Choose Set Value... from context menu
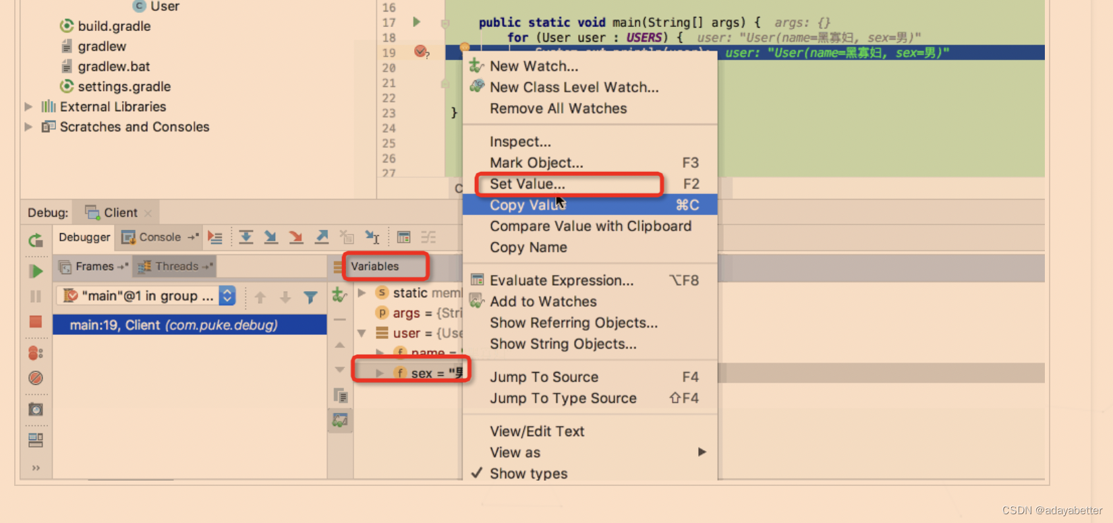 coord(590,184)
